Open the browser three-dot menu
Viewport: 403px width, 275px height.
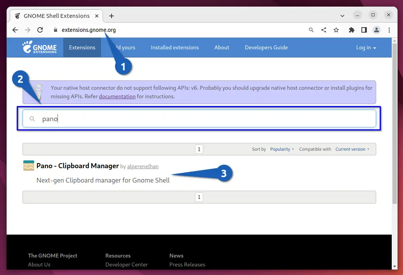389,30
